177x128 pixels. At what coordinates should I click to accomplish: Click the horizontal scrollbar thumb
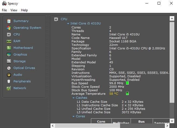(87, 126)
